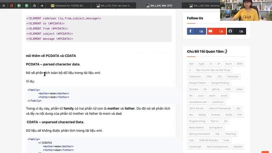Open the Java2 tag
Screen dimensions: 272x153
pos(224,96)
